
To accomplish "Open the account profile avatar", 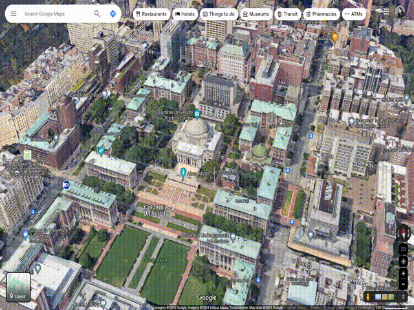I will (x=400, y=12).
